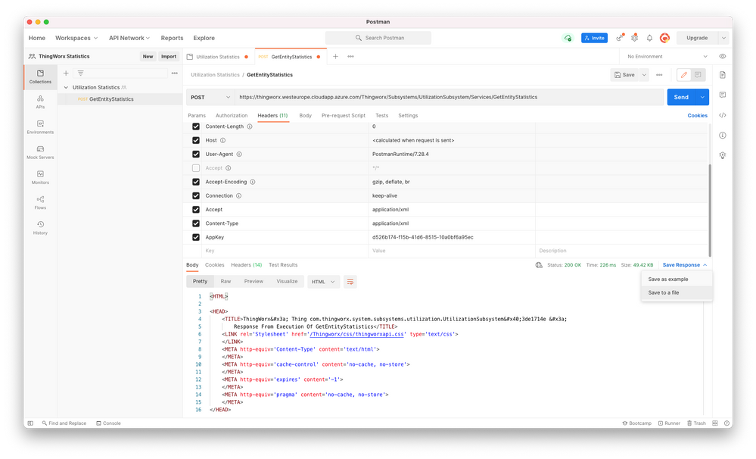Open the Workspaces dropdown menu
Image resolution: width=756 pixels, height=459 pixels.
pos(76,38)
